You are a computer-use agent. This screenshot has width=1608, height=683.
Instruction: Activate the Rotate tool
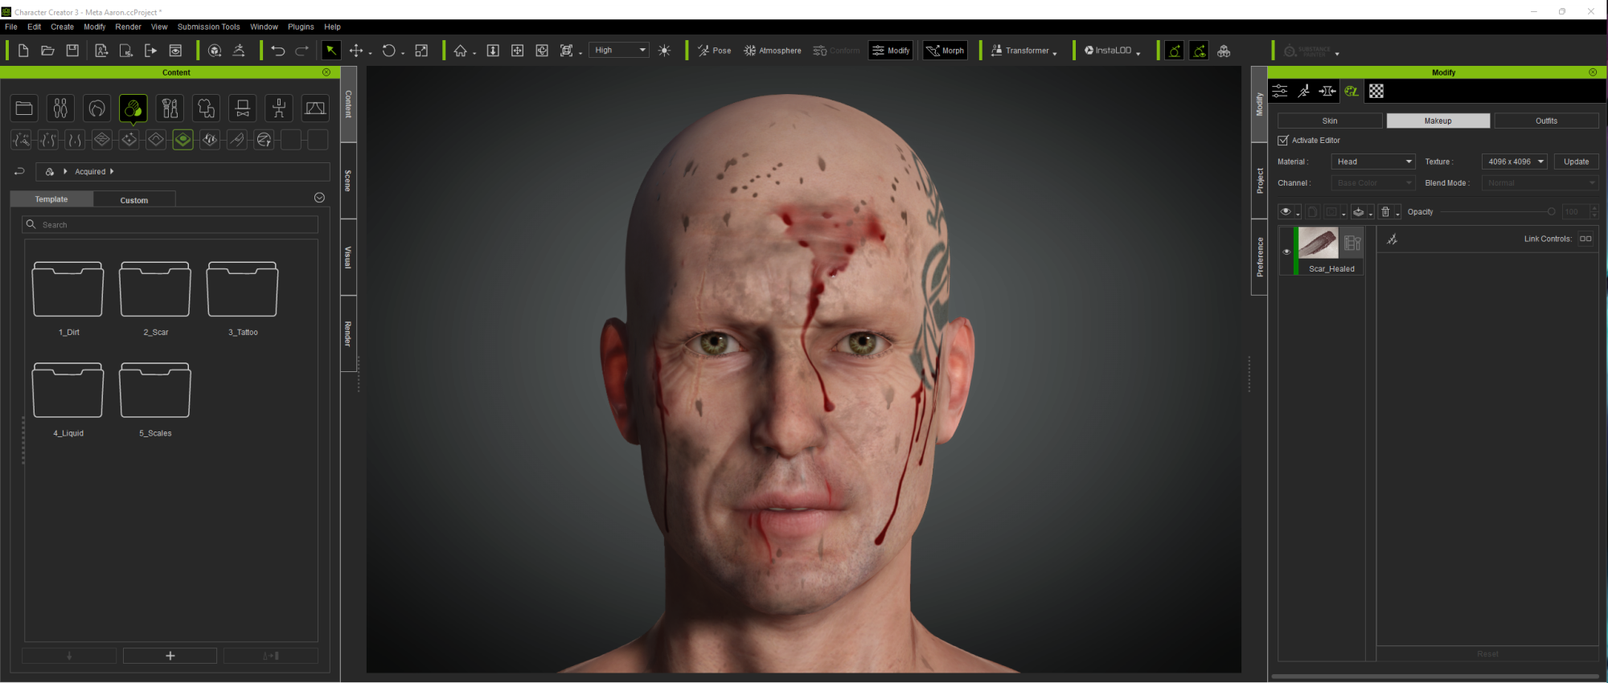pos(388,51)
